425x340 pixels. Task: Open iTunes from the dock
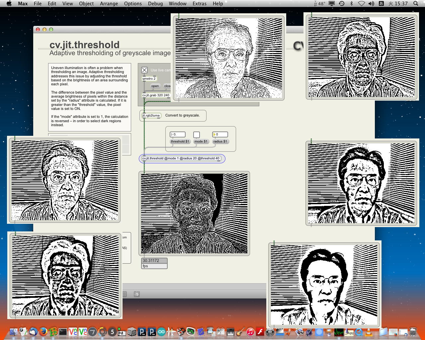250,331
